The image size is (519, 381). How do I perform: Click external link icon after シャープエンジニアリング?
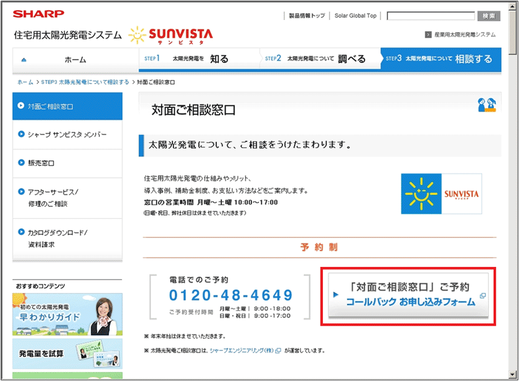tap(278, 350)
